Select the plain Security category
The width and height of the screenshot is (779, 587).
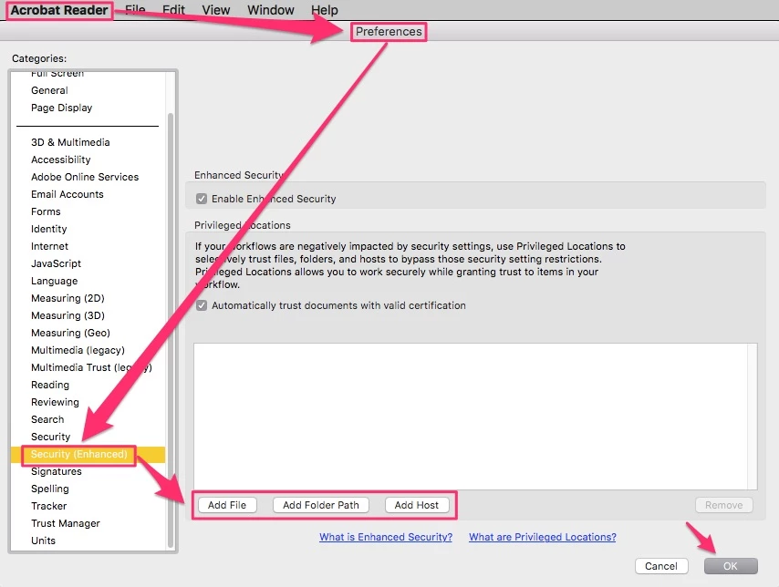[x=51, y=437]
